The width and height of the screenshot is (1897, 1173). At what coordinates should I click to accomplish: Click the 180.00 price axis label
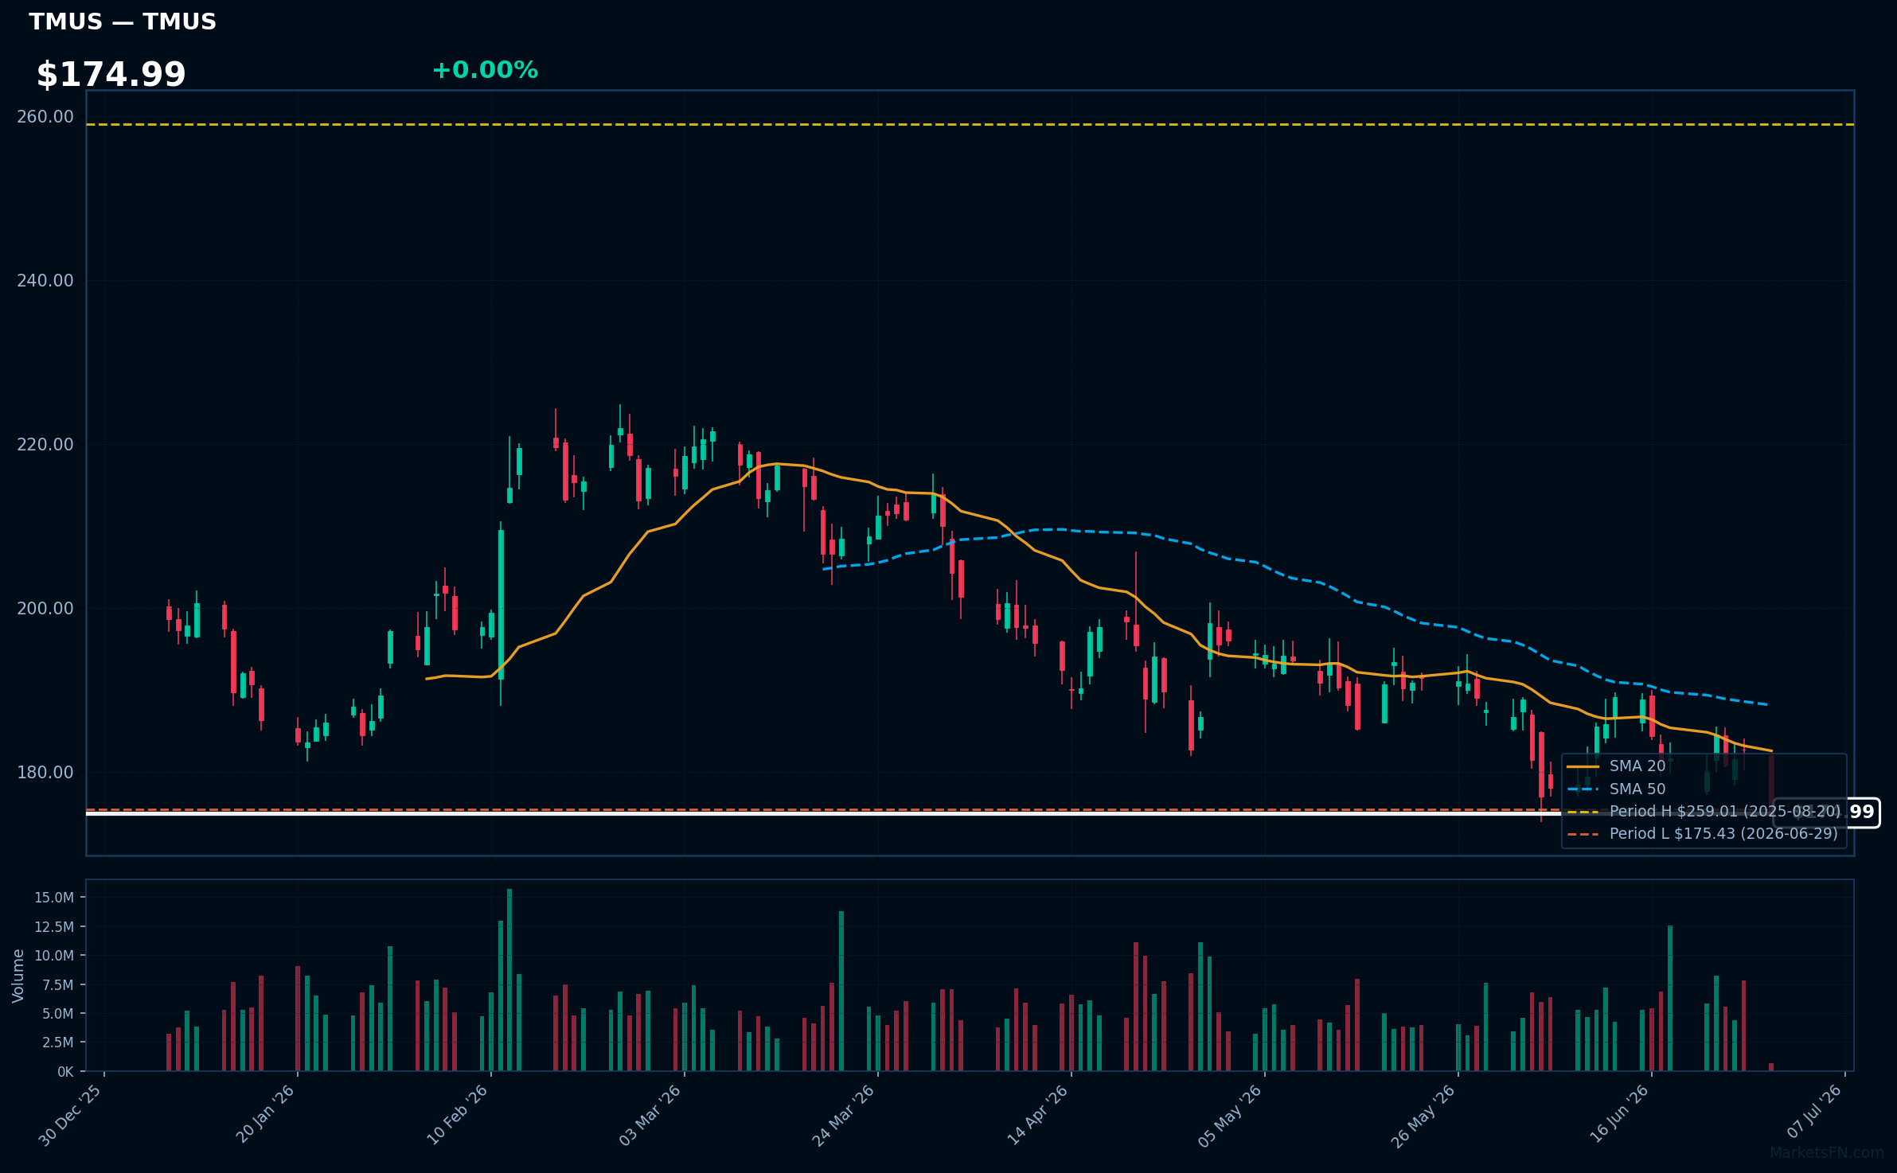(x=45, y=773)
